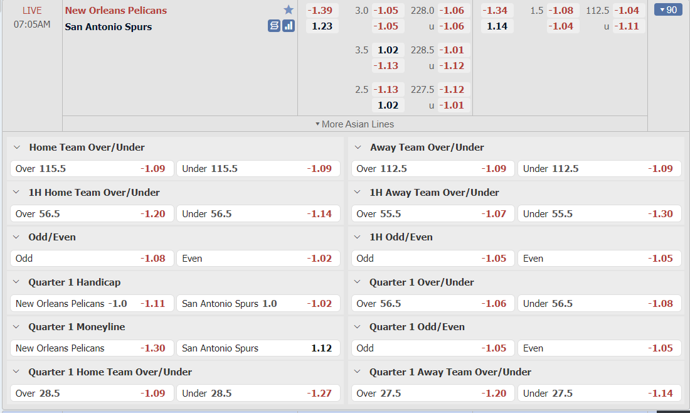Image resolution: width=690 pixels, height=413 pixels.
Task: Select Away Team Under 112.5 odds
Action: [599, 169]
